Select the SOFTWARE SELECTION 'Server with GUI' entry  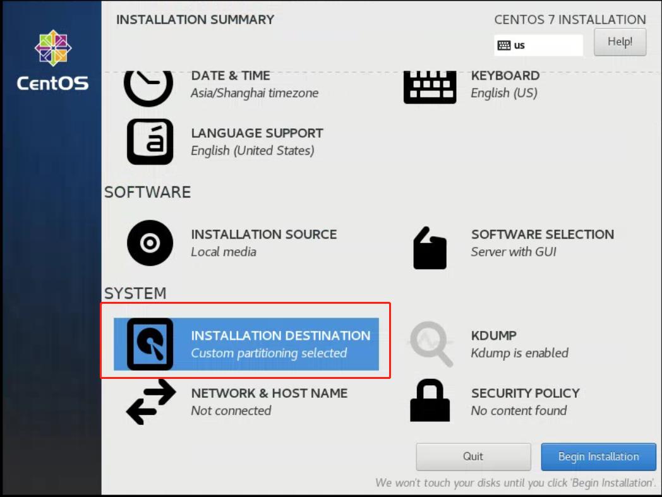coord(542,243)
